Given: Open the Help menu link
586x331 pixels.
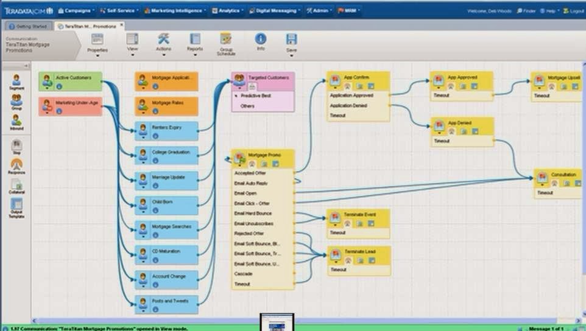Looking at the screenshot, I should 549,11.
